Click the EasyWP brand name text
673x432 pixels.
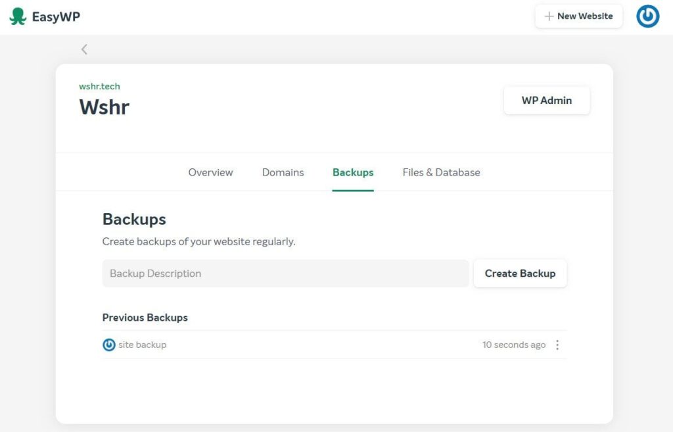(x=57, y=16)
